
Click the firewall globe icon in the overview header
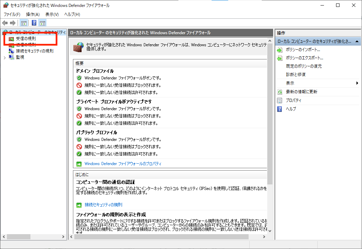point(78,47)
